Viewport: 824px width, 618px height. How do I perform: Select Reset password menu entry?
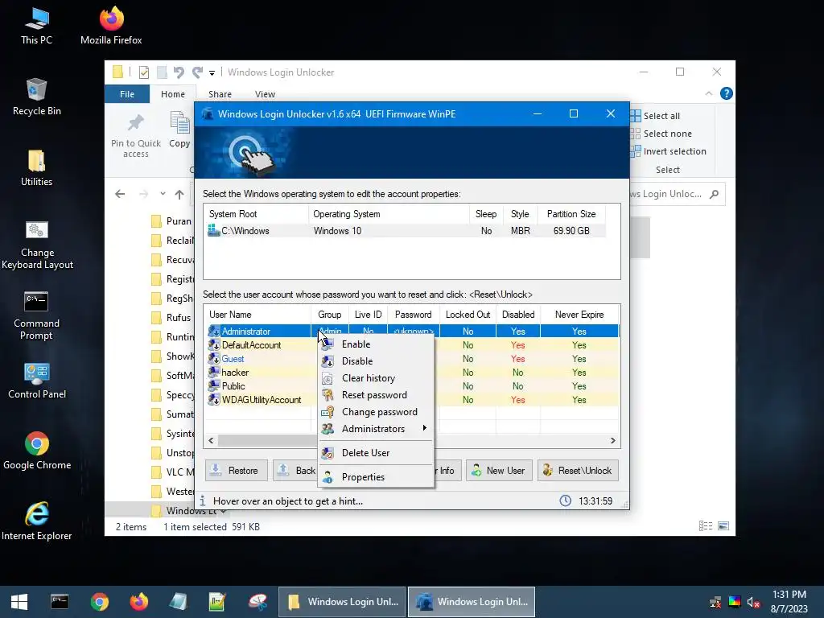[x=376, y=394]
